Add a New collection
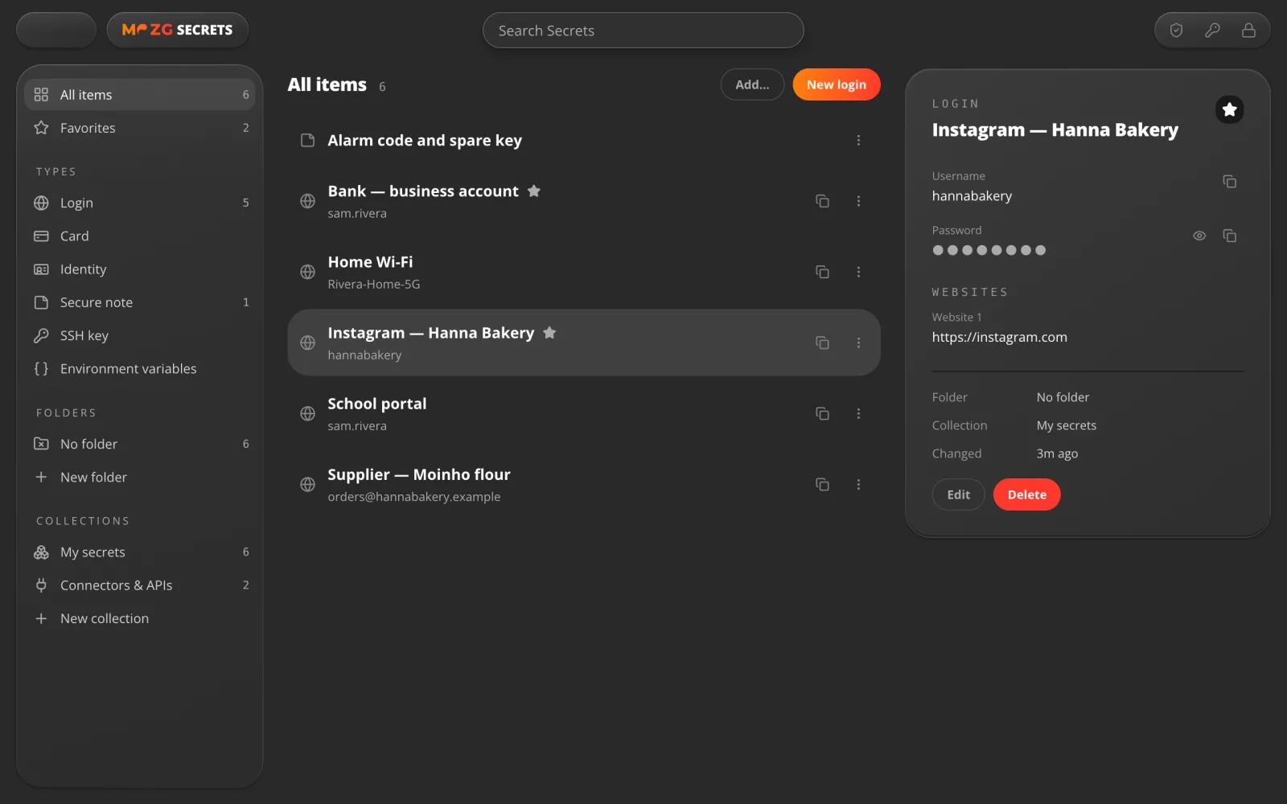 point(140,618)
